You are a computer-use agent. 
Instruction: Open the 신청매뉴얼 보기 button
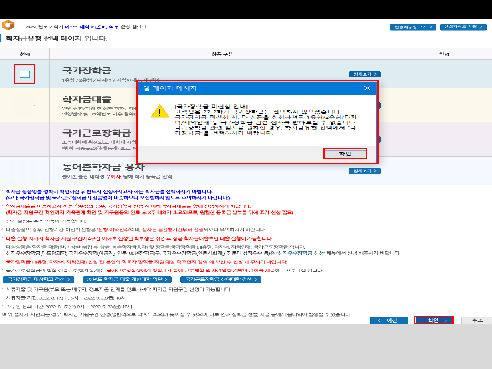click(x=413, y=27)
